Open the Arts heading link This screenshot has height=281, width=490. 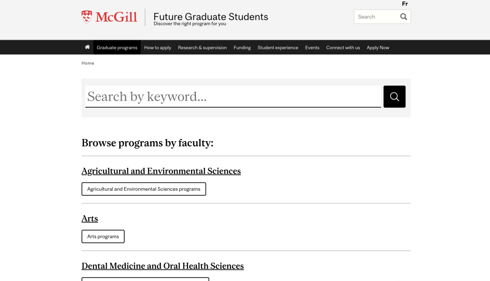click(x=89, y=218)
